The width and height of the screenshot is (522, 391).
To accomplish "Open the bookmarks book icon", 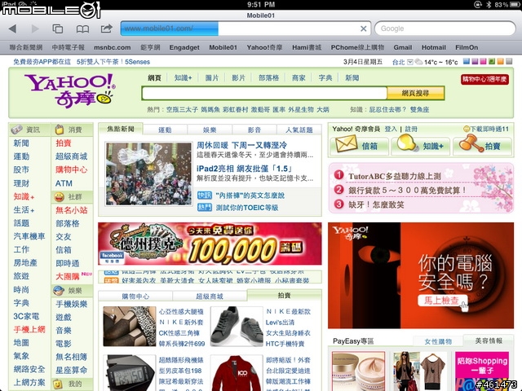I will tap(82, 29).
